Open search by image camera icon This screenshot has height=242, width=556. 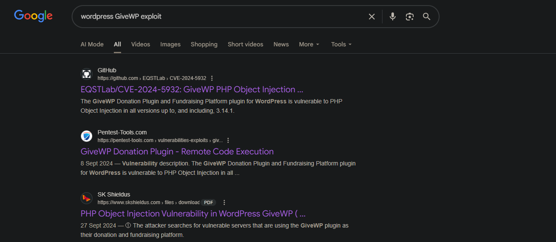point(410,17)
